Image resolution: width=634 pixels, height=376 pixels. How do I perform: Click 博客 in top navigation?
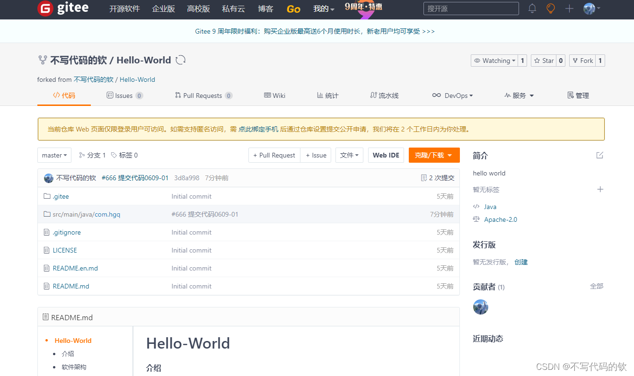point(265,9)
